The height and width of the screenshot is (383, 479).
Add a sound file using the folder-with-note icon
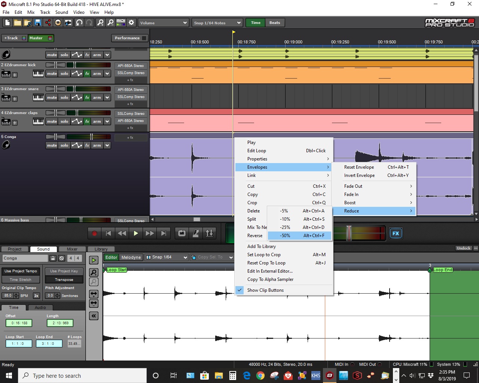(27, 23)
